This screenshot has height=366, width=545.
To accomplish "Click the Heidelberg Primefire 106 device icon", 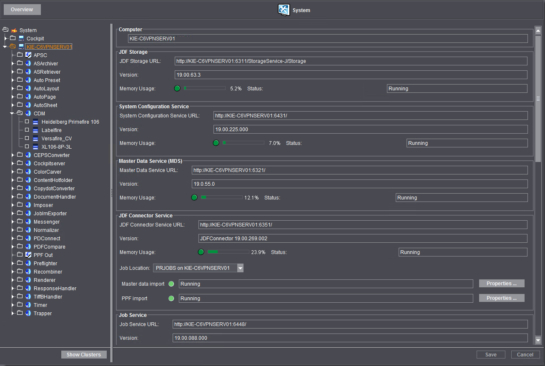I will click(x=35, y=122).
